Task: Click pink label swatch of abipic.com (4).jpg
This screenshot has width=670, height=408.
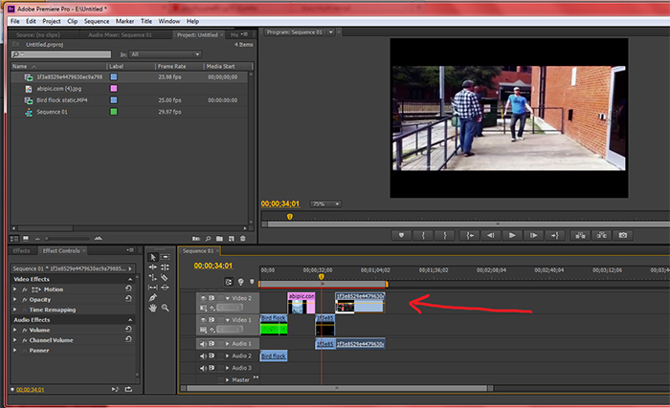Action: pyautogui.click(x=114, y=88)
